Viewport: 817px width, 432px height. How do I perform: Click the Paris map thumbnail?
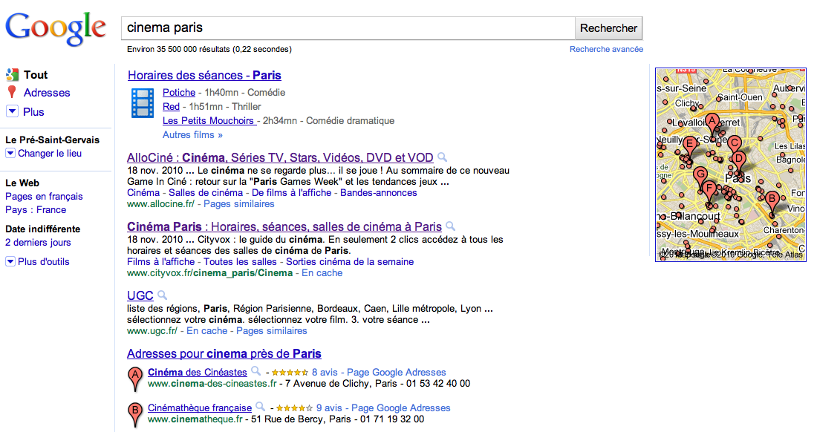731,165
